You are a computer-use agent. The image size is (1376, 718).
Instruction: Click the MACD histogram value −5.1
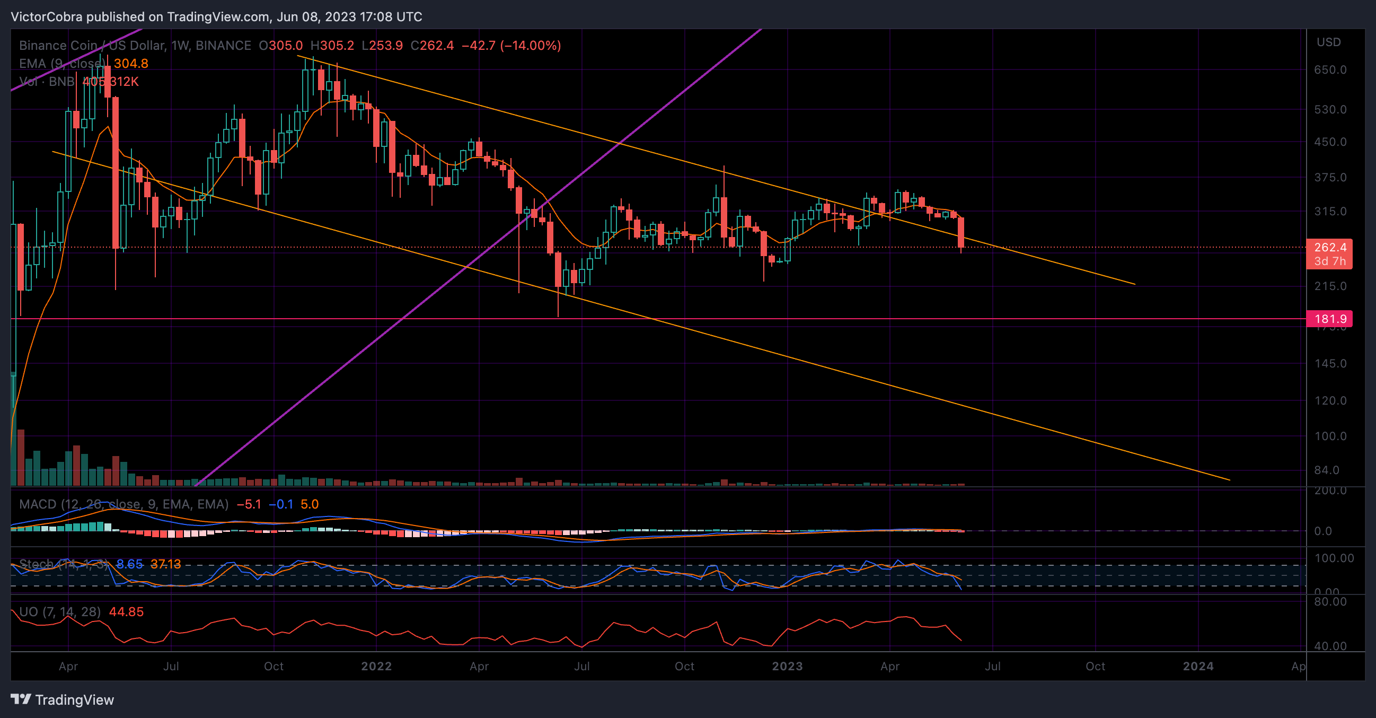(249, 504)
